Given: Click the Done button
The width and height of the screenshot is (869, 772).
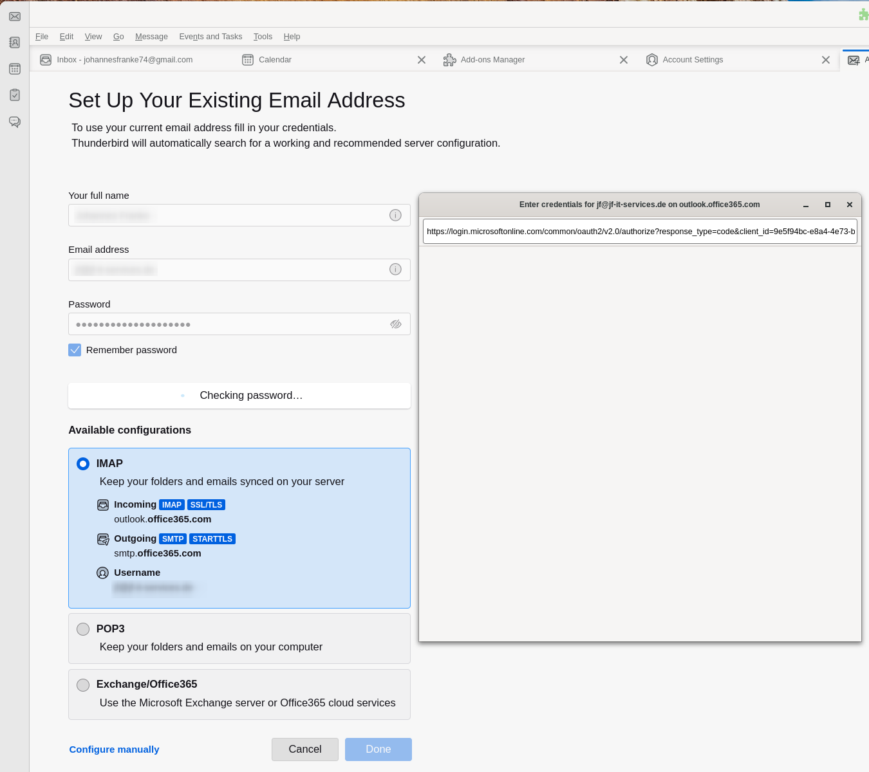Looking at the screenshot, I should tap(378, 749).
